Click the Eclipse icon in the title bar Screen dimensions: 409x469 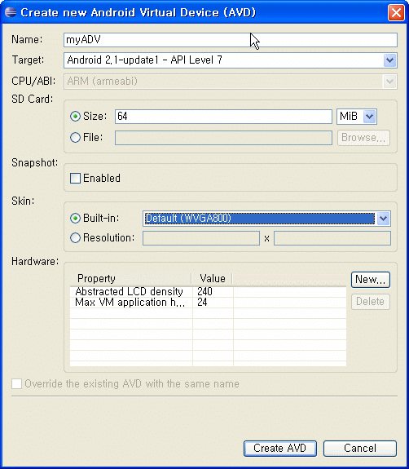pos(11,12)
